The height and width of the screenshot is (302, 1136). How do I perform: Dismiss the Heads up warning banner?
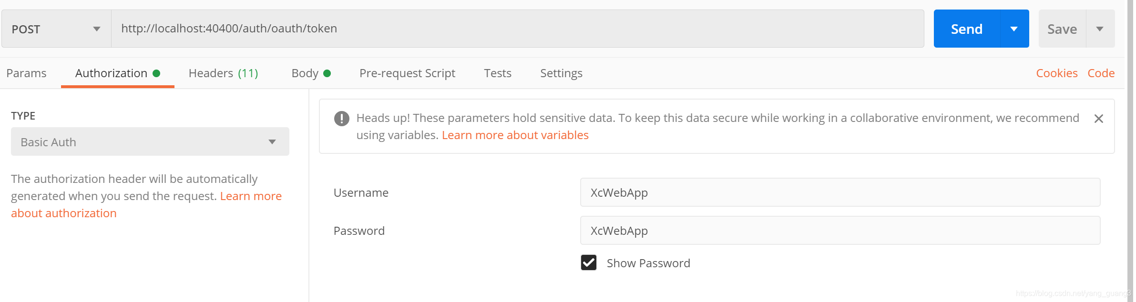click(x=1098, y=119)
